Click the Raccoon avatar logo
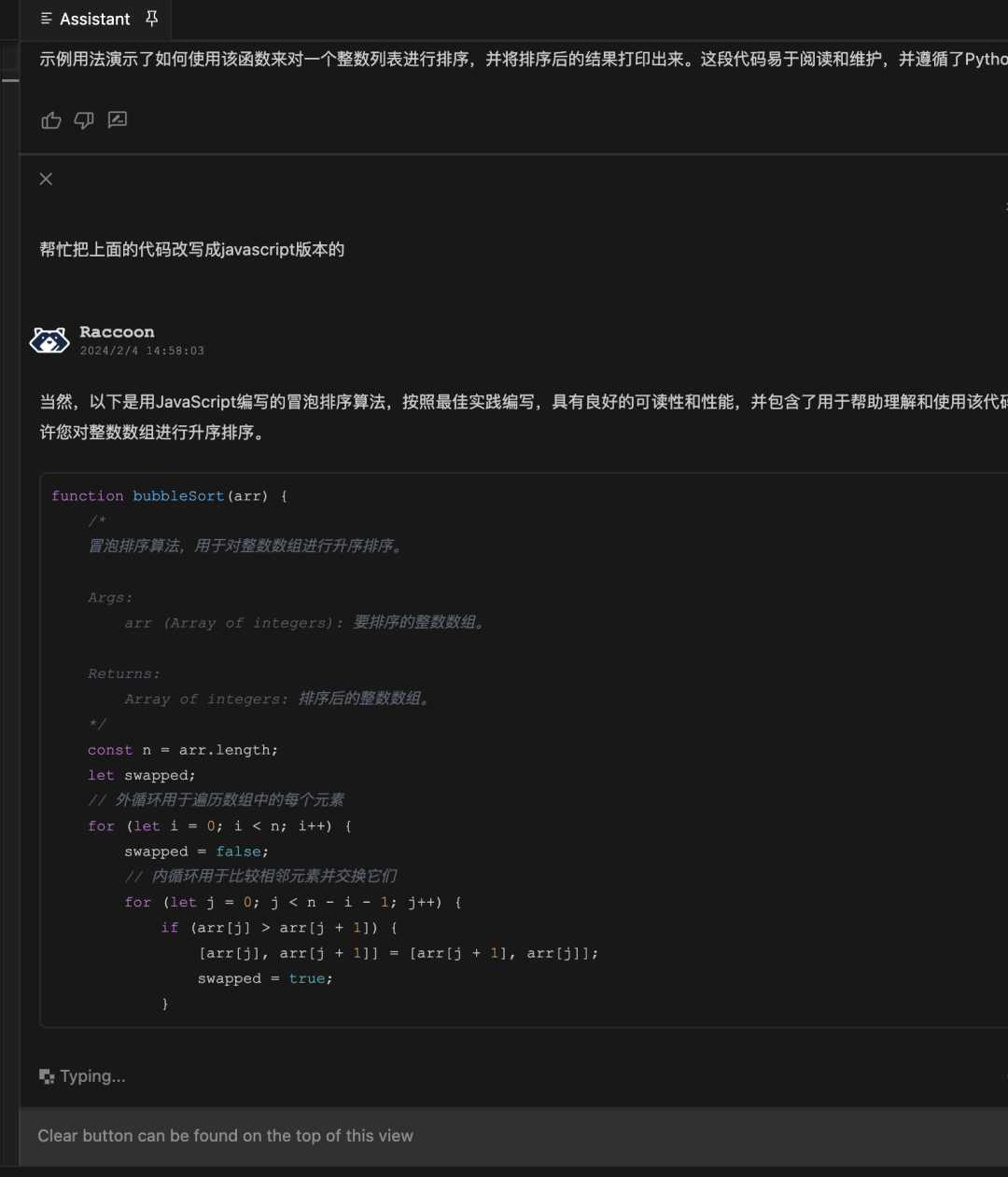 pos(49,340)
